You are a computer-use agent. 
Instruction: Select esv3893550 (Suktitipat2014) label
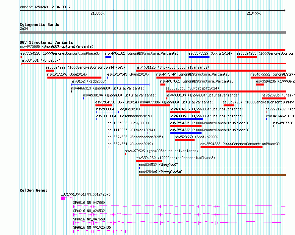[192, 88]
